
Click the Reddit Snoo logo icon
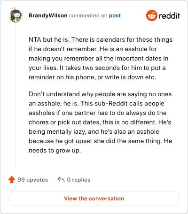coord(151,15)
